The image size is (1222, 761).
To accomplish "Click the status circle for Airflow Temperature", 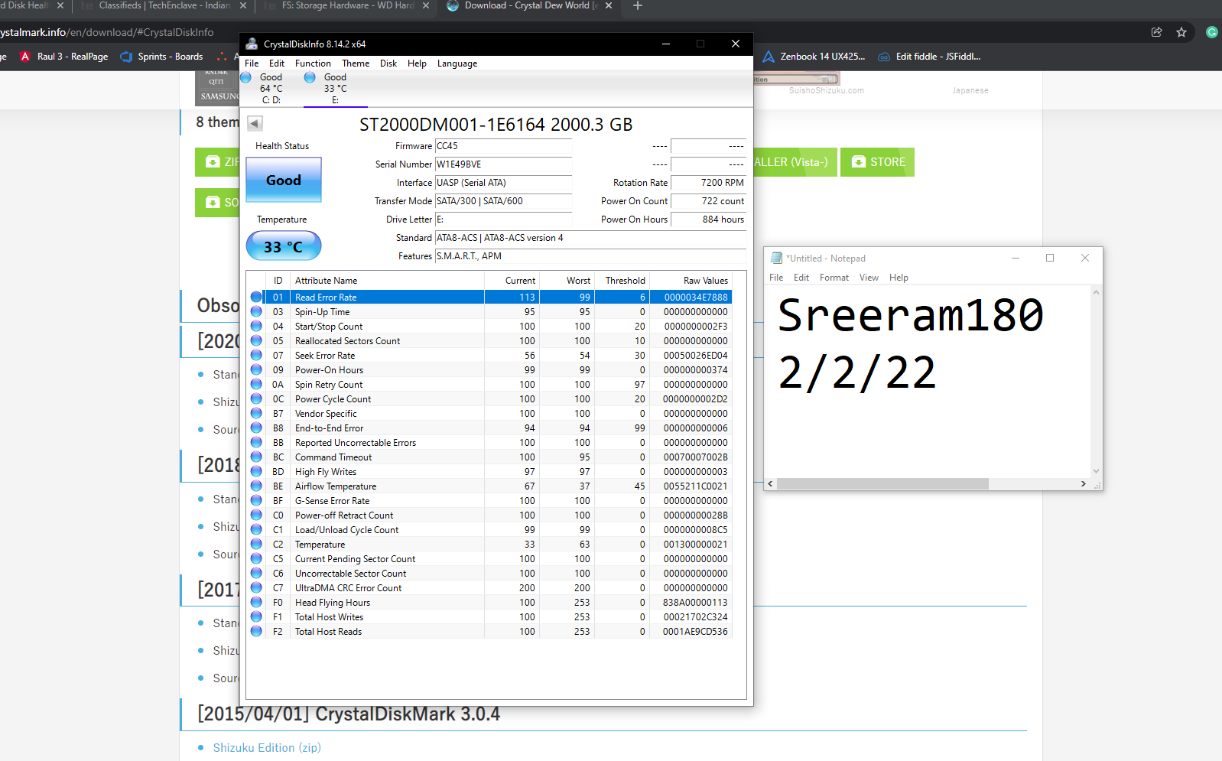I will pyautogui.click(x=256, y=486).
